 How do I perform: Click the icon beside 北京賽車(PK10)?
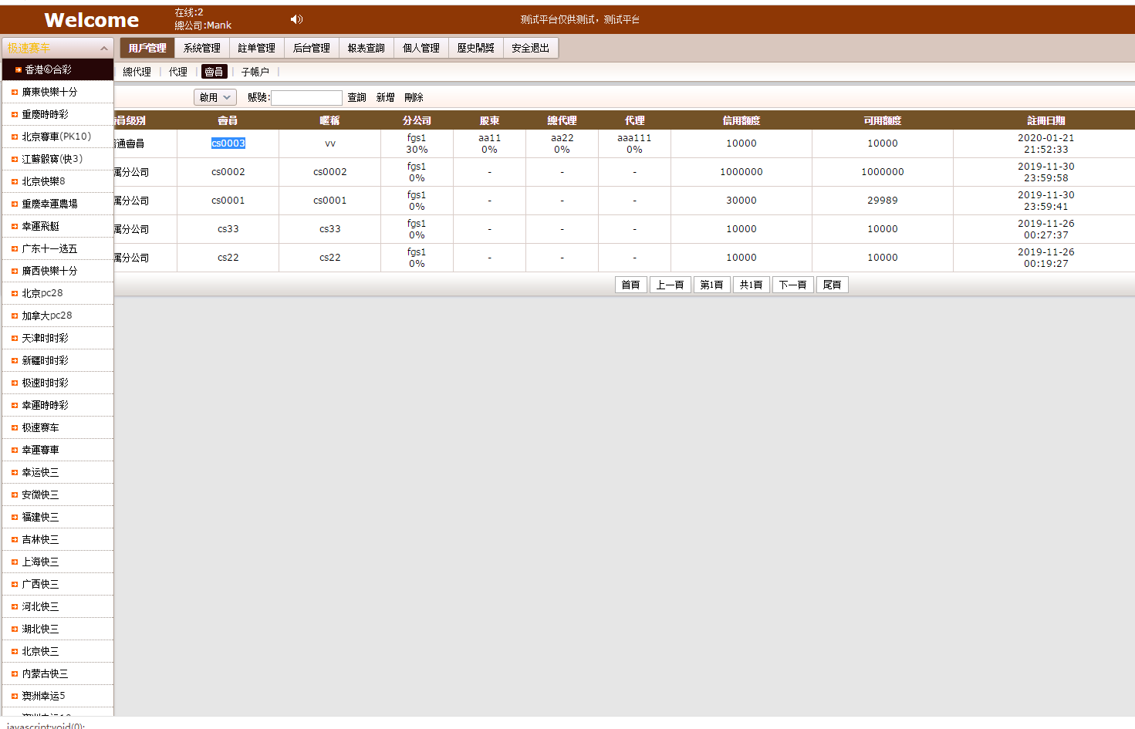(x=15, y=137)
